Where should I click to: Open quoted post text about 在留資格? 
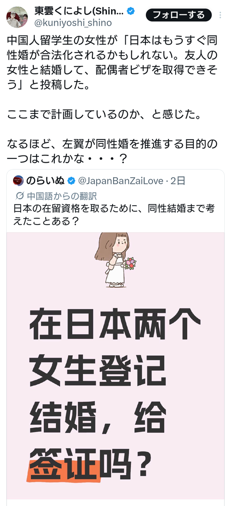click(x=114, y=214)
